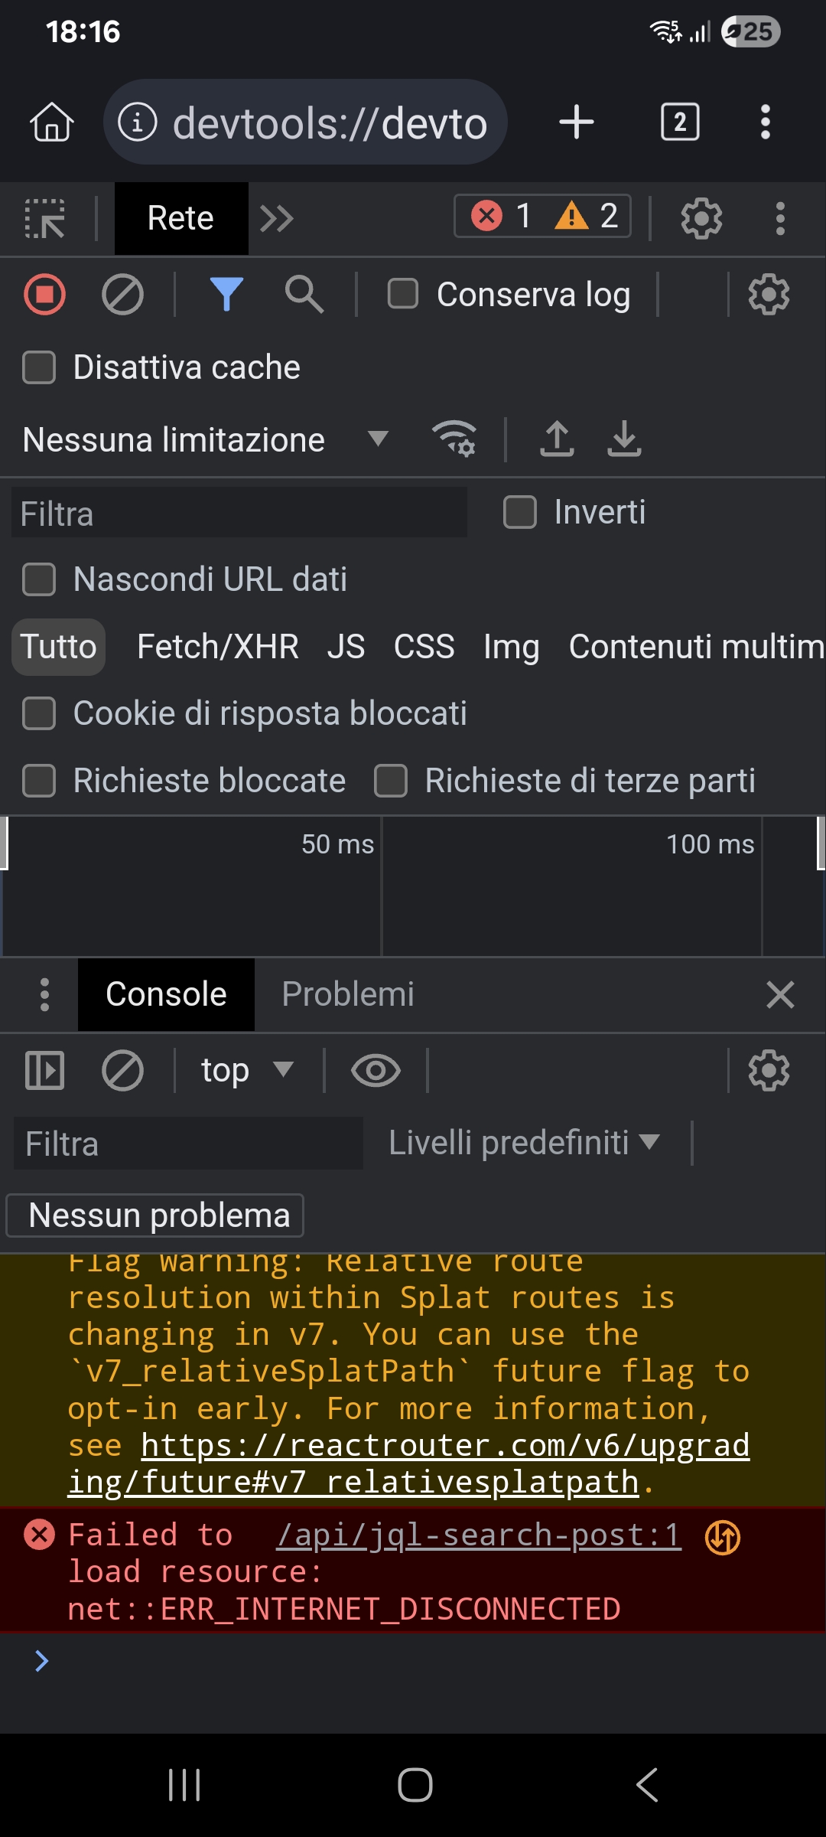Tick the Disattiva cache checkbox
This screenshot has height=1837, width=826.
point(39,367)
